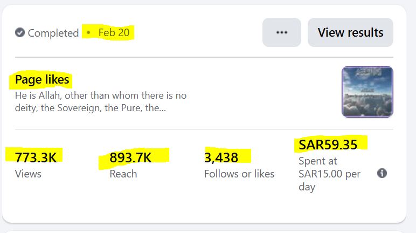Open the three-dots more options menu
416x233 pixels.
[281, 32]
